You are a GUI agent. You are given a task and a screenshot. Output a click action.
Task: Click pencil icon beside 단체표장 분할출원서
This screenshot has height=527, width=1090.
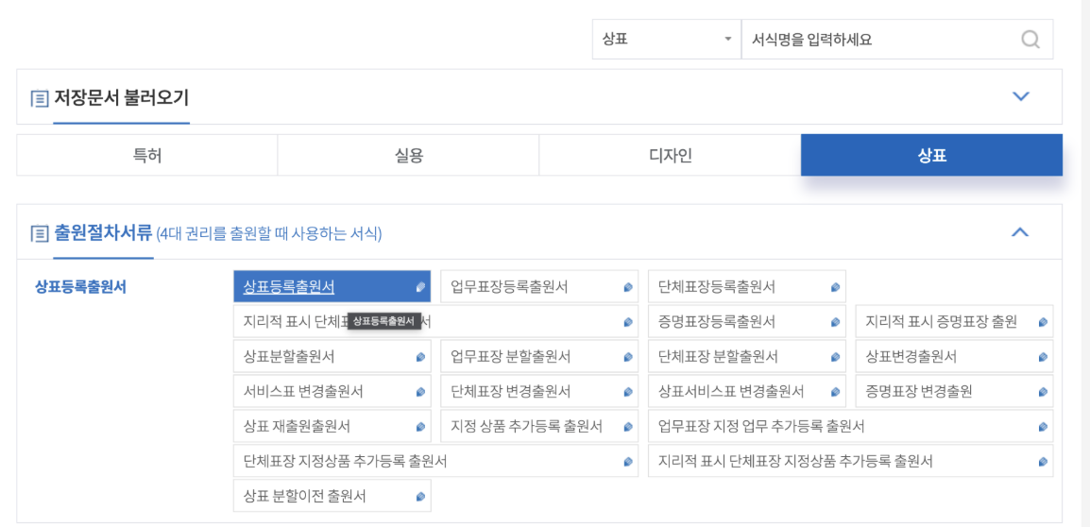(835, 357)
